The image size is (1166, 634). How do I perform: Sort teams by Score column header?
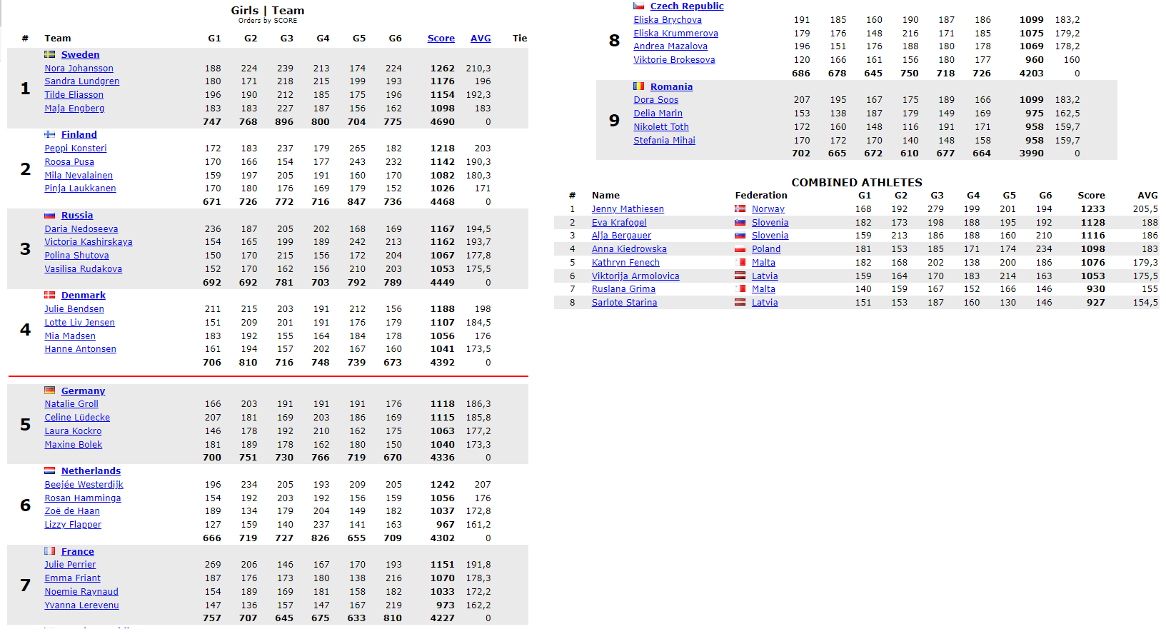[441, 39]
